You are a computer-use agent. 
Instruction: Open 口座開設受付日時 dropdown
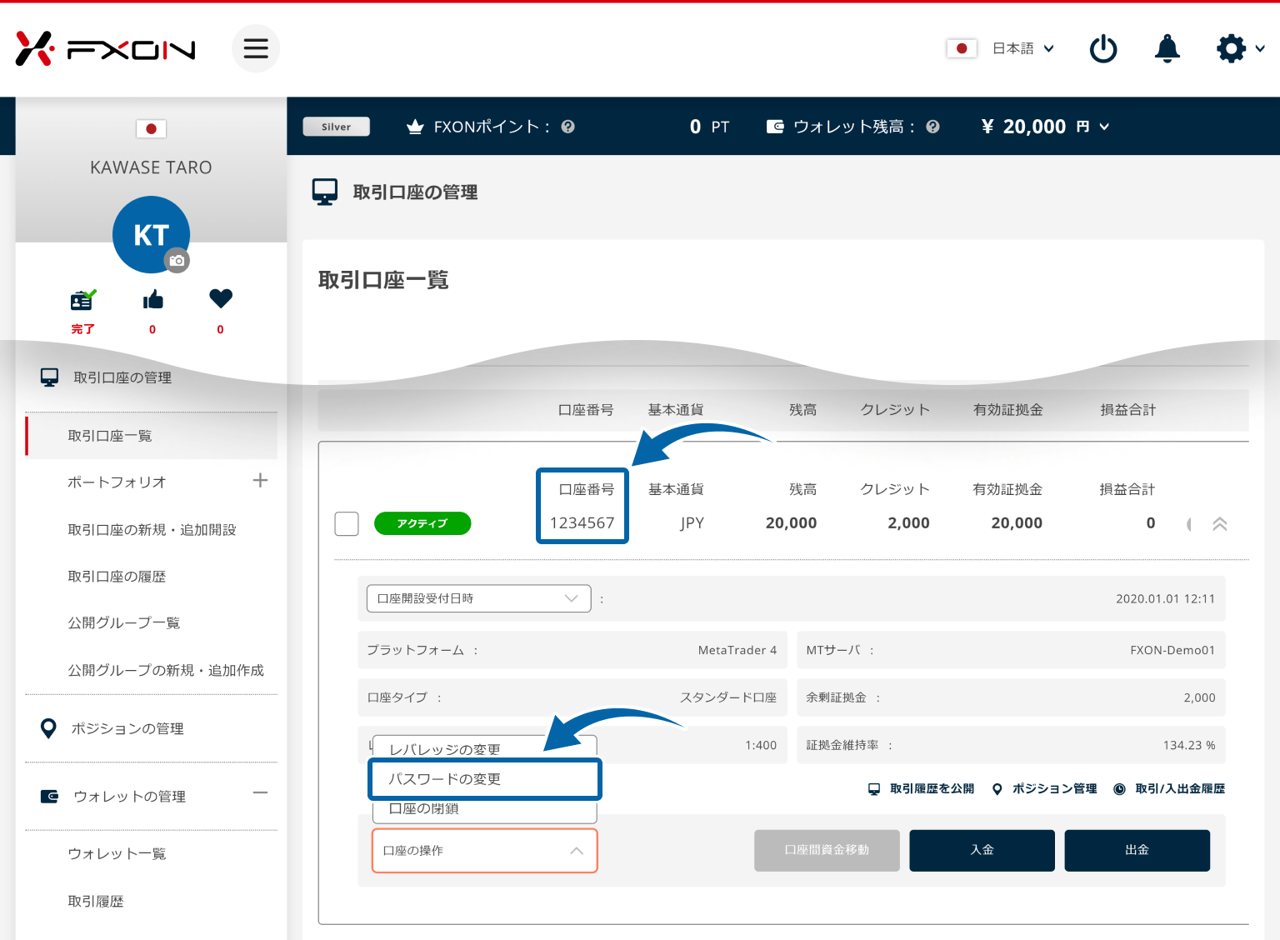pos(479,598)
